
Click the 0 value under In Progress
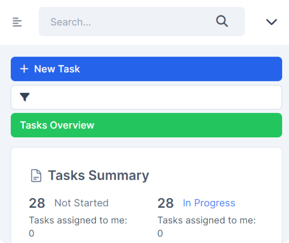160,233
